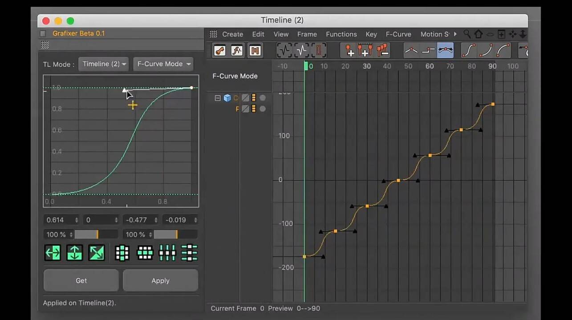
Task: Open the F-Curve menu
Action: click(398, 34)
